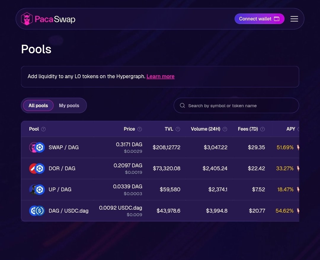The image size is (320, 260).
Task: Click the $2,405.24 volume value
Action: [215, 168]
